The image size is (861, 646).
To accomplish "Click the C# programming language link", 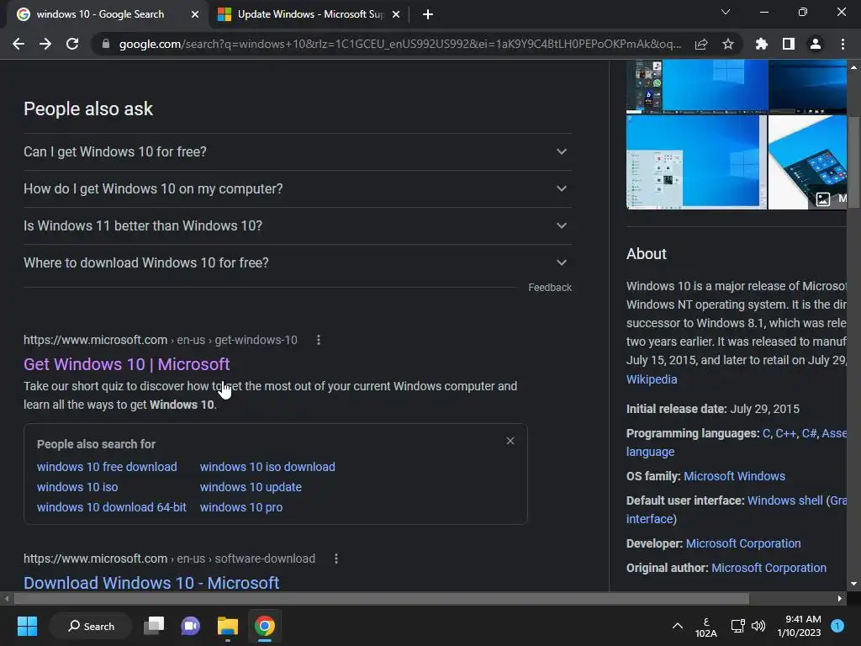I will pyautogui.click(x=809, y=433).
